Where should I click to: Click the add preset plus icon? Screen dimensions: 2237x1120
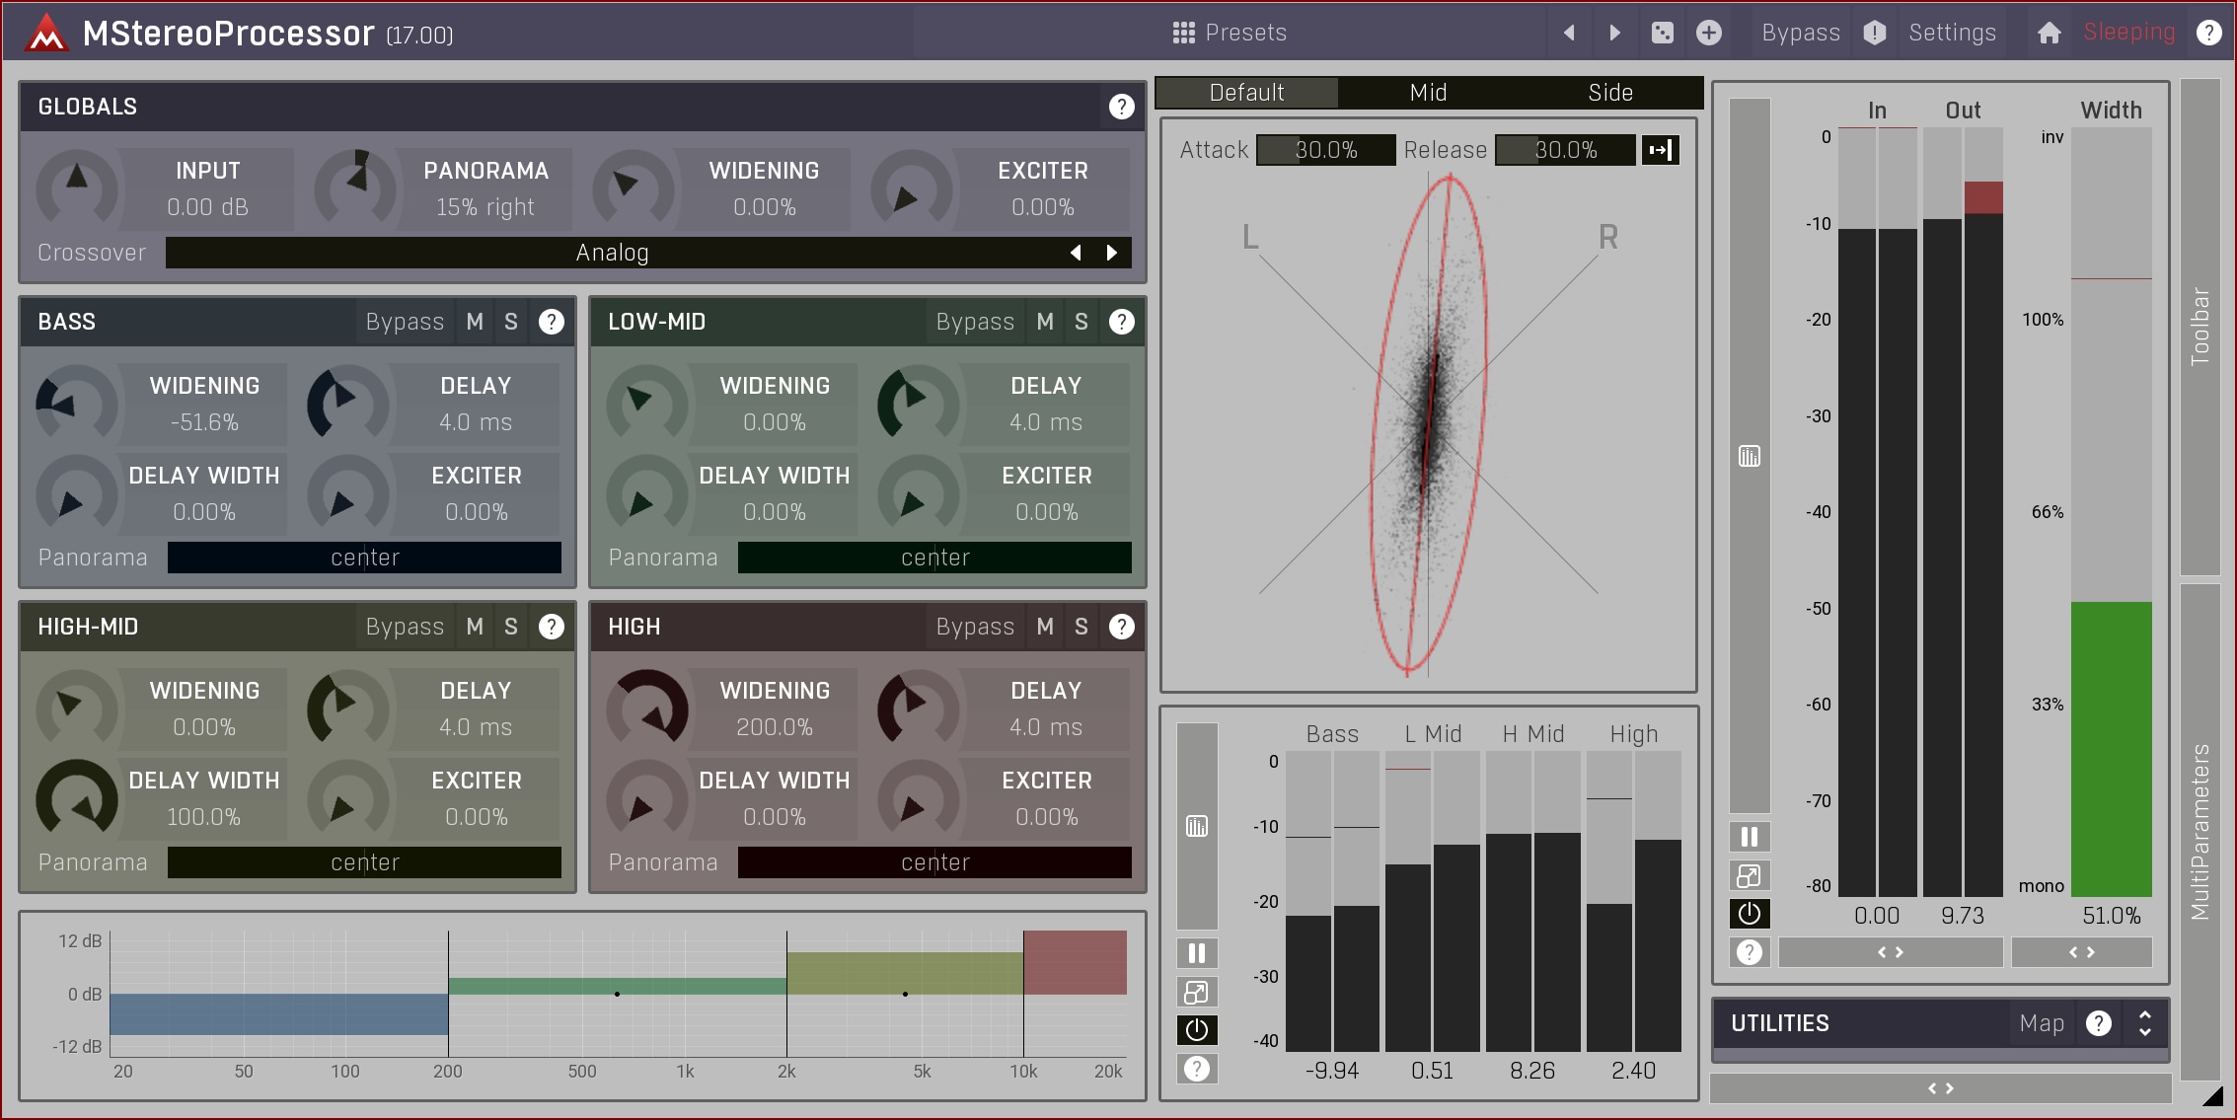(1709, 33)
